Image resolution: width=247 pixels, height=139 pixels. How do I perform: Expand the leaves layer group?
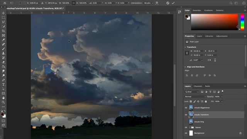coord(190,127)
